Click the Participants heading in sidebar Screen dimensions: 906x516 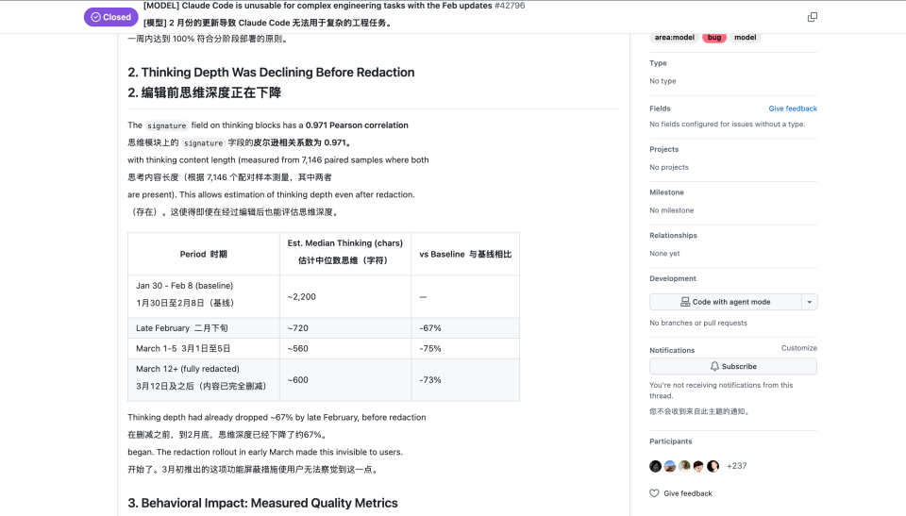670,441
